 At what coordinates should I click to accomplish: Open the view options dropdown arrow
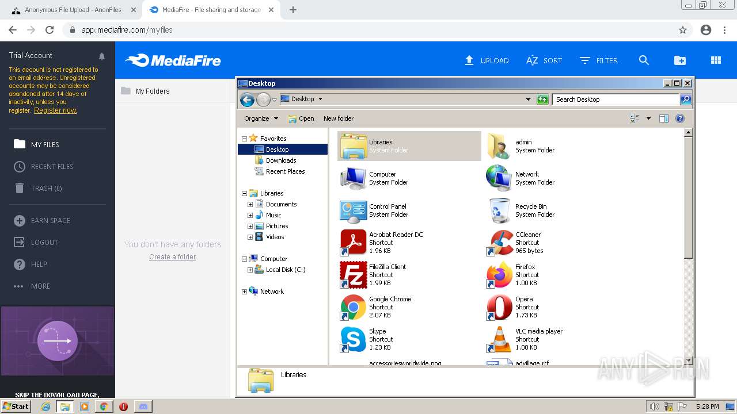point(648,118)
